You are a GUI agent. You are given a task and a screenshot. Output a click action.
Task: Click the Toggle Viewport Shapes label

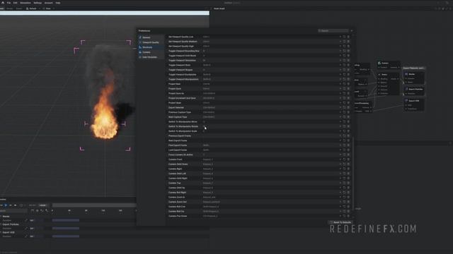tap(180, 70)
